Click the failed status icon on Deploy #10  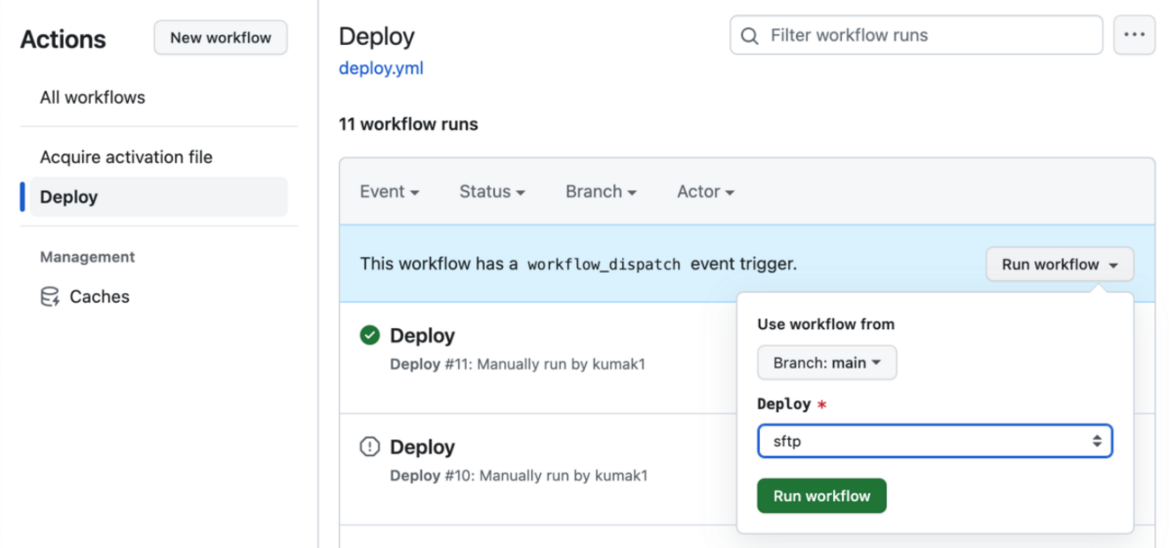[370, 447]
